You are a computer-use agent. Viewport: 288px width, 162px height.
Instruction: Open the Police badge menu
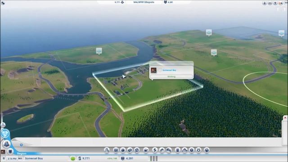point(198,150)
